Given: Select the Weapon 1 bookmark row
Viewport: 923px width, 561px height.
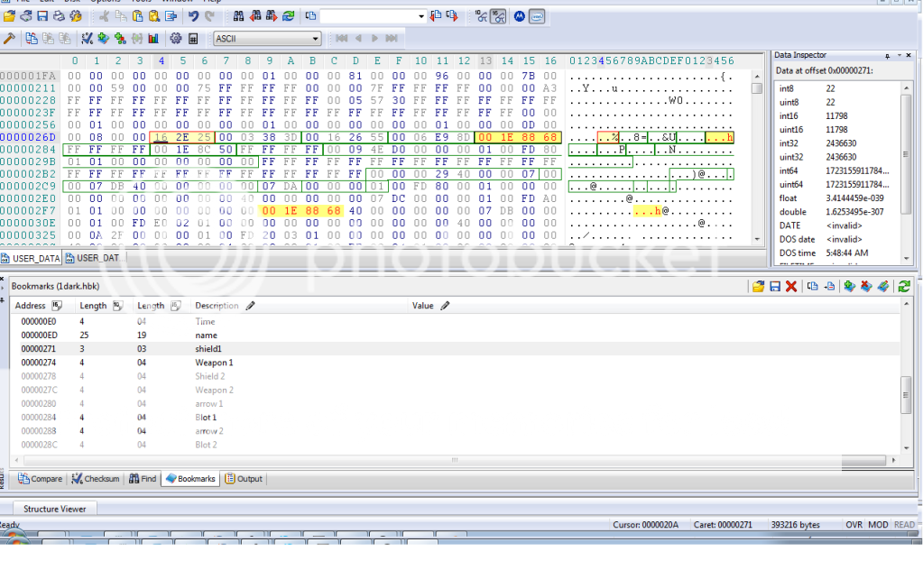Looking at the screenshot, I should coord(214,363).
